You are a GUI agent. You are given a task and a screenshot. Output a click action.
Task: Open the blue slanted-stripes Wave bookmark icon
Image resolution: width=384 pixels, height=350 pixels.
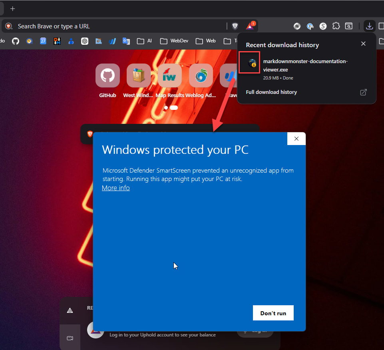click(112, 41)
